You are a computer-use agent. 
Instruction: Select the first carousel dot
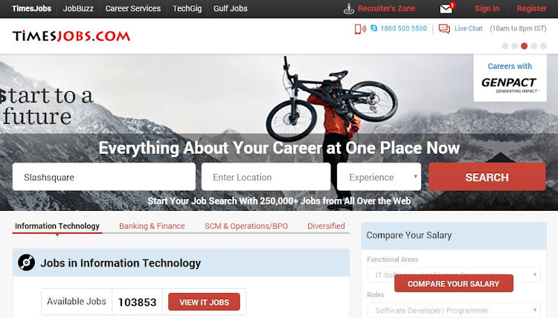point(505,46)
